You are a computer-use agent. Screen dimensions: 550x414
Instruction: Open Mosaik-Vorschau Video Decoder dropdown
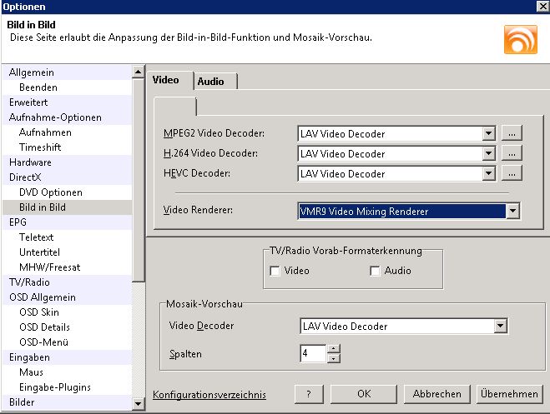pos(500,327)
